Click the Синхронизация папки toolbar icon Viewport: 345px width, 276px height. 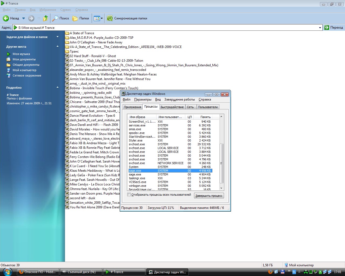110,18
